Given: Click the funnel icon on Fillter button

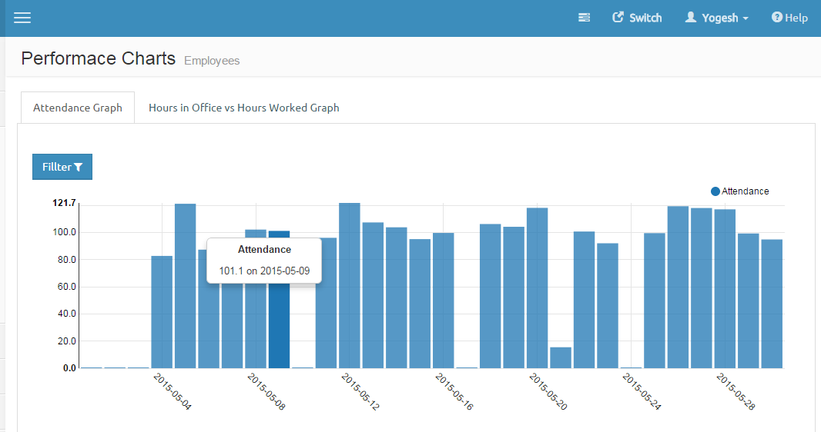Looking at the screenshot, I should coord(79,168).
